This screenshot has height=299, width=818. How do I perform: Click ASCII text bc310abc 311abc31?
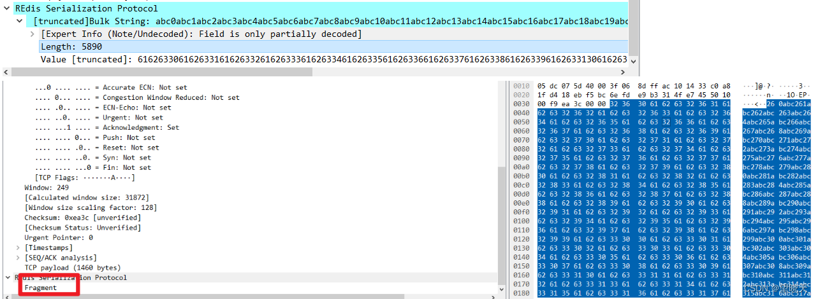click(777, 274)
